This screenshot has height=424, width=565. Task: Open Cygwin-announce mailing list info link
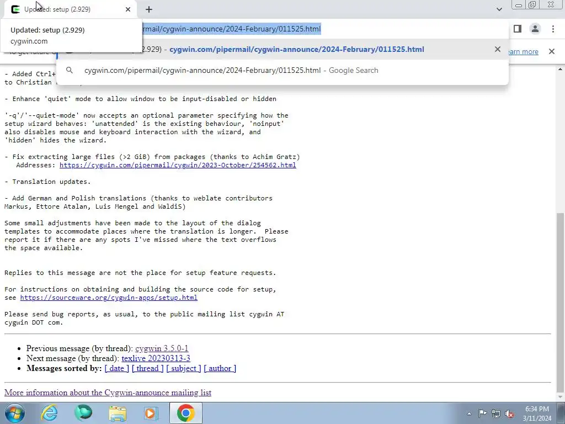(x=108, y=393)
